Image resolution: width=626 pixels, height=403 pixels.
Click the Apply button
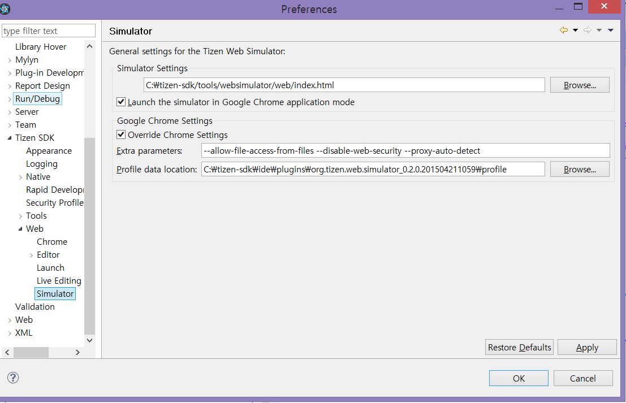pyautogui.click(x=587, y=347)
